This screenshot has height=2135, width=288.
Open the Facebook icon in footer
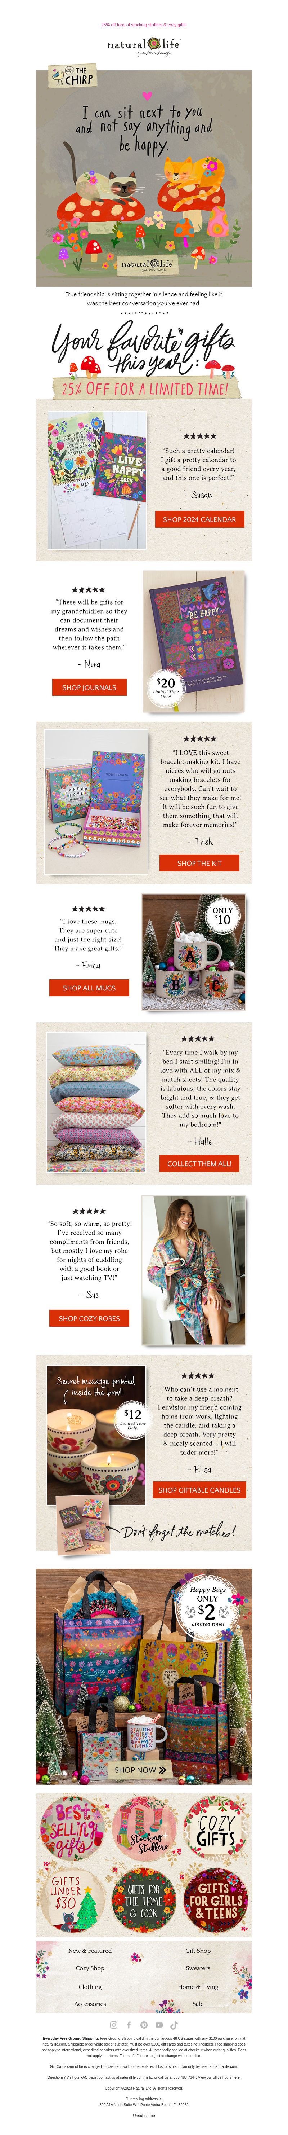(x=129, y=2024)
